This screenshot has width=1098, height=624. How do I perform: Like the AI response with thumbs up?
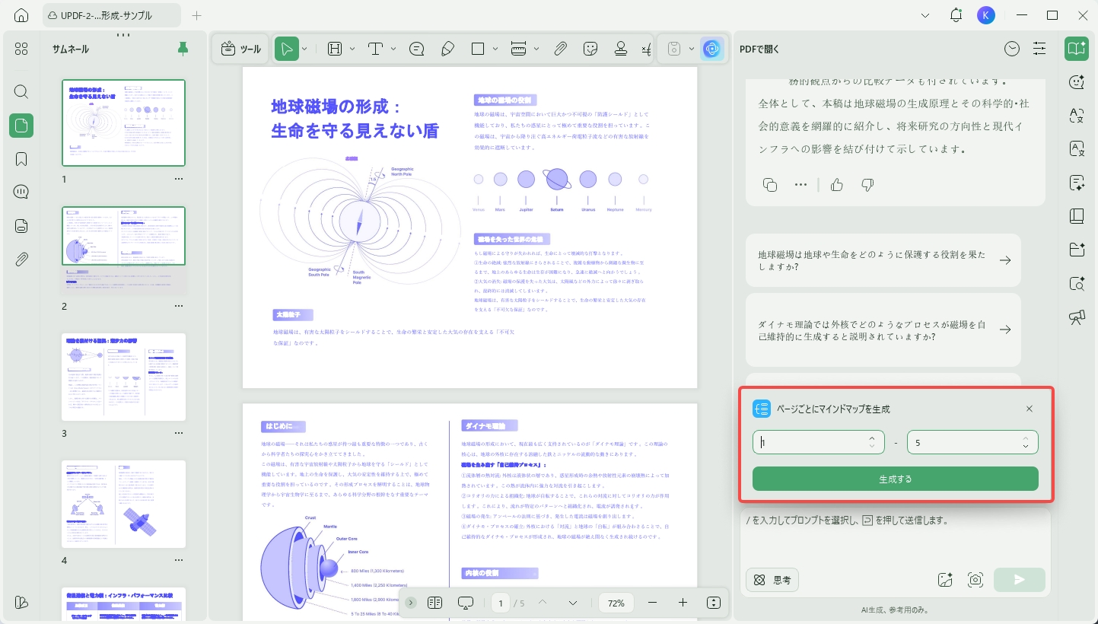[837, 184]
